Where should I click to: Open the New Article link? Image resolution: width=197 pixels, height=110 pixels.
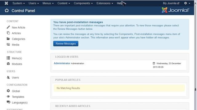(x=18, y=28)
